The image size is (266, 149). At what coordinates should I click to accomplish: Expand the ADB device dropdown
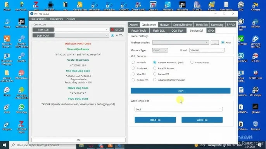[107, 30]
